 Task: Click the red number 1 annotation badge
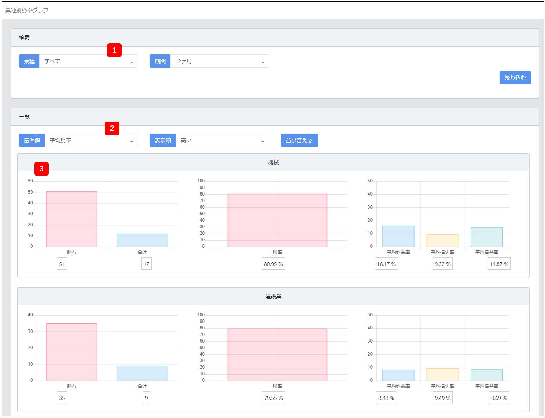(114, 50)
